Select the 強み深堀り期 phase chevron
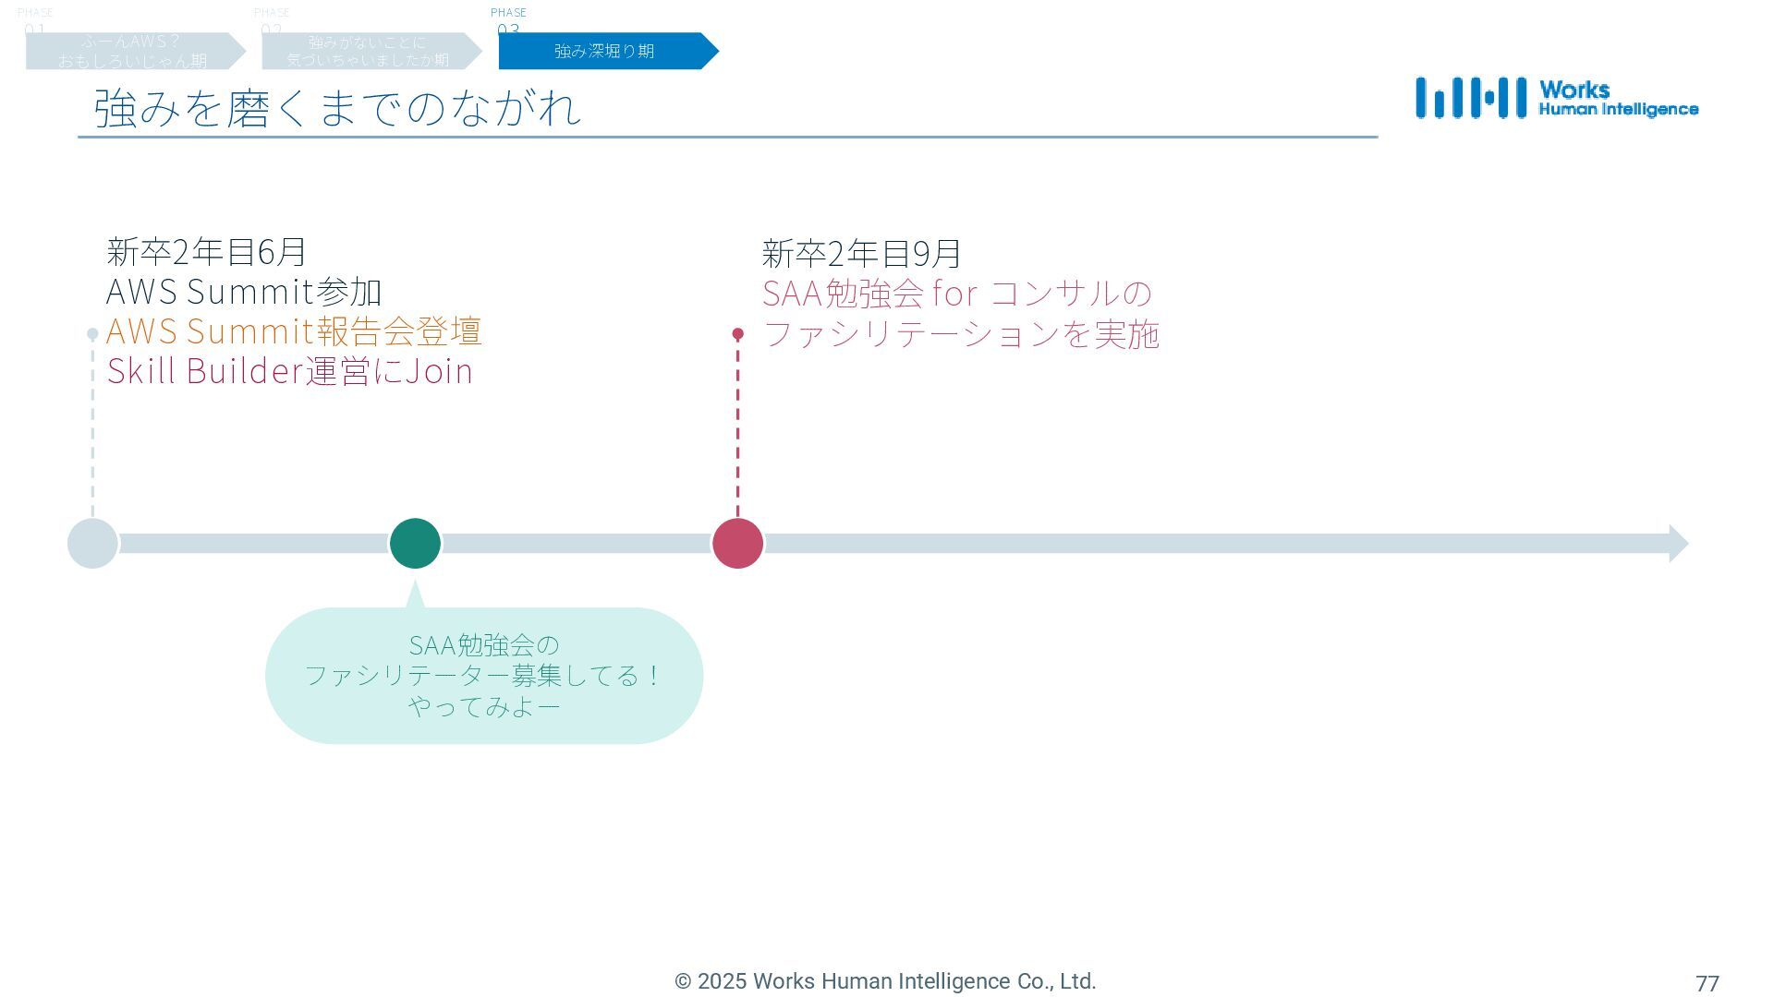This screenshot has height=997, width=1774. click(609, 51)
